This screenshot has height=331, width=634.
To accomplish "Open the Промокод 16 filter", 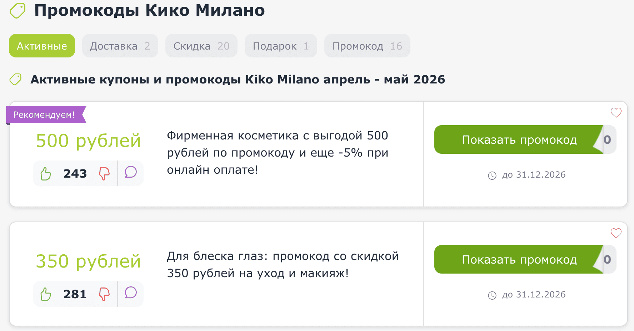I will tap(367, 46).
